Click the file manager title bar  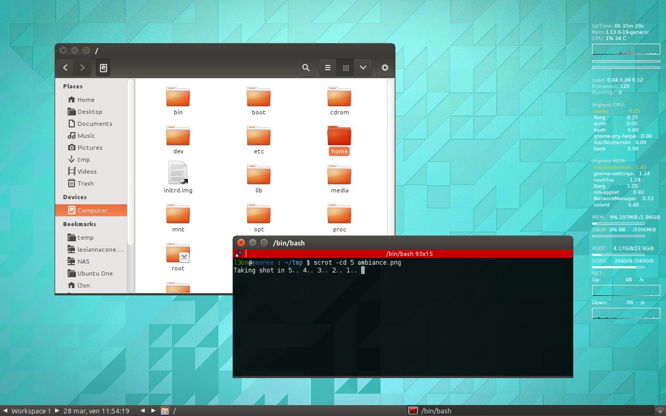[x=225, y=50]
